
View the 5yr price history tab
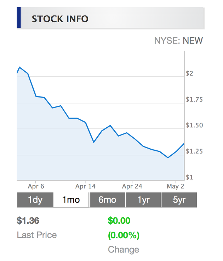coord(179,200)
